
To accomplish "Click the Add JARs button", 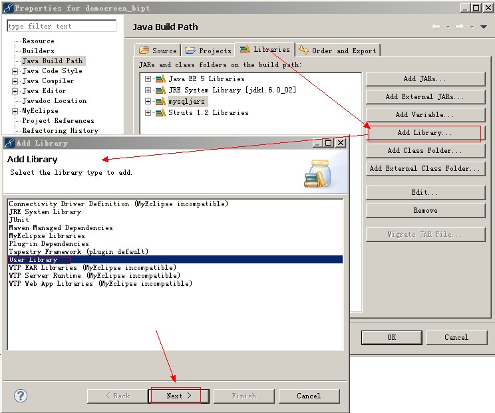I will [425, 79].
